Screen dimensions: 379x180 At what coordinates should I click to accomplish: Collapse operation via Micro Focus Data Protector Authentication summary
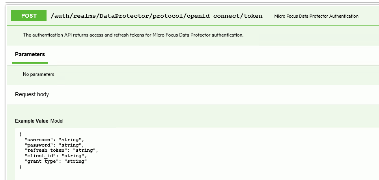click(316, 16)
